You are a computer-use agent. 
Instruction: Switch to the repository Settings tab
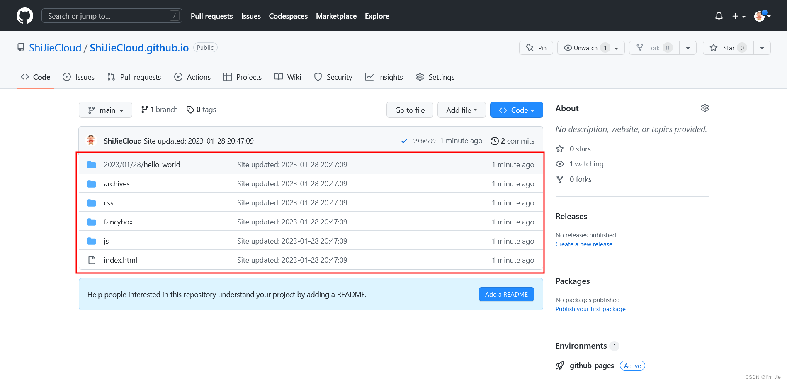coord(435,77)
